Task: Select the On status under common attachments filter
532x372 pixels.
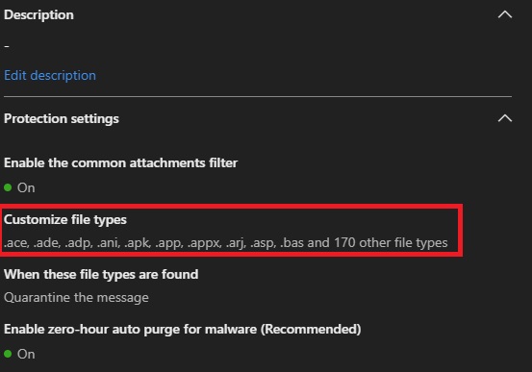Action: pyautogui.click(x=26, y=187)
